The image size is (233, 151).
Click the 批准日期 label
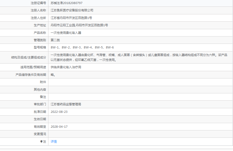[x=40, y=112]
